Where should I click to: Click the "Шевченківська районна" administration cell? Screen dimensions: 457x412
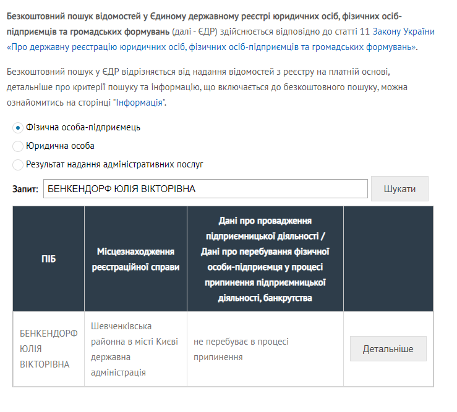tap(135, 349)
